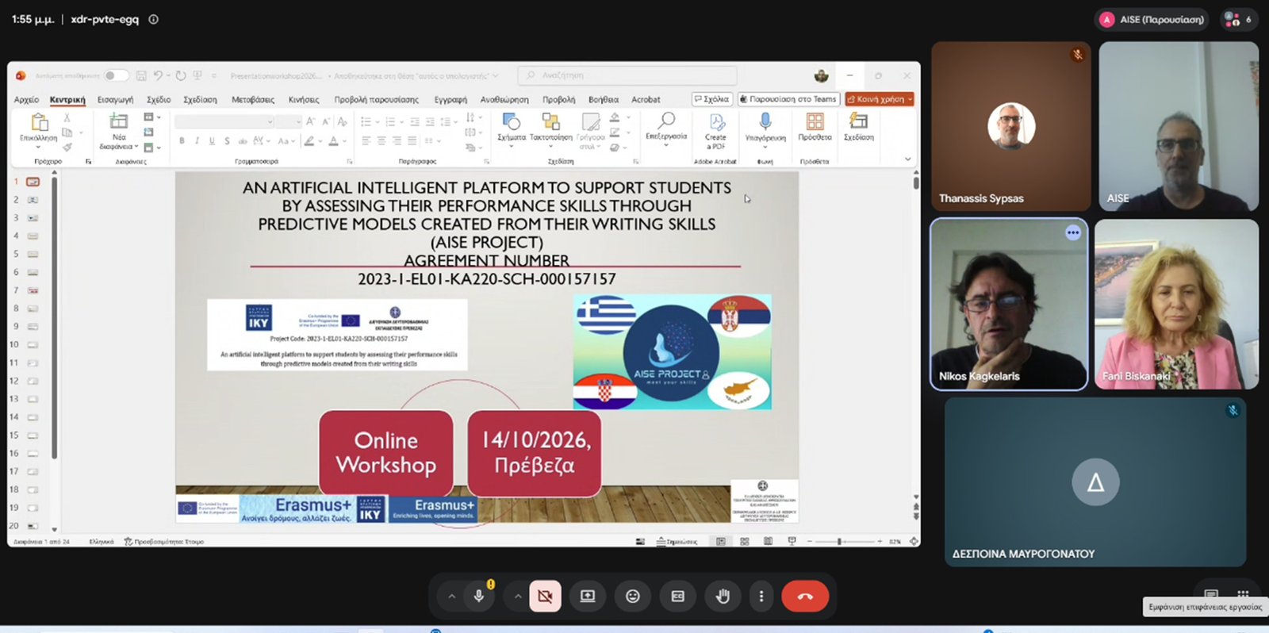
Task: Open the Κοινή χρήση share dropdown
Action: point(880,99)
